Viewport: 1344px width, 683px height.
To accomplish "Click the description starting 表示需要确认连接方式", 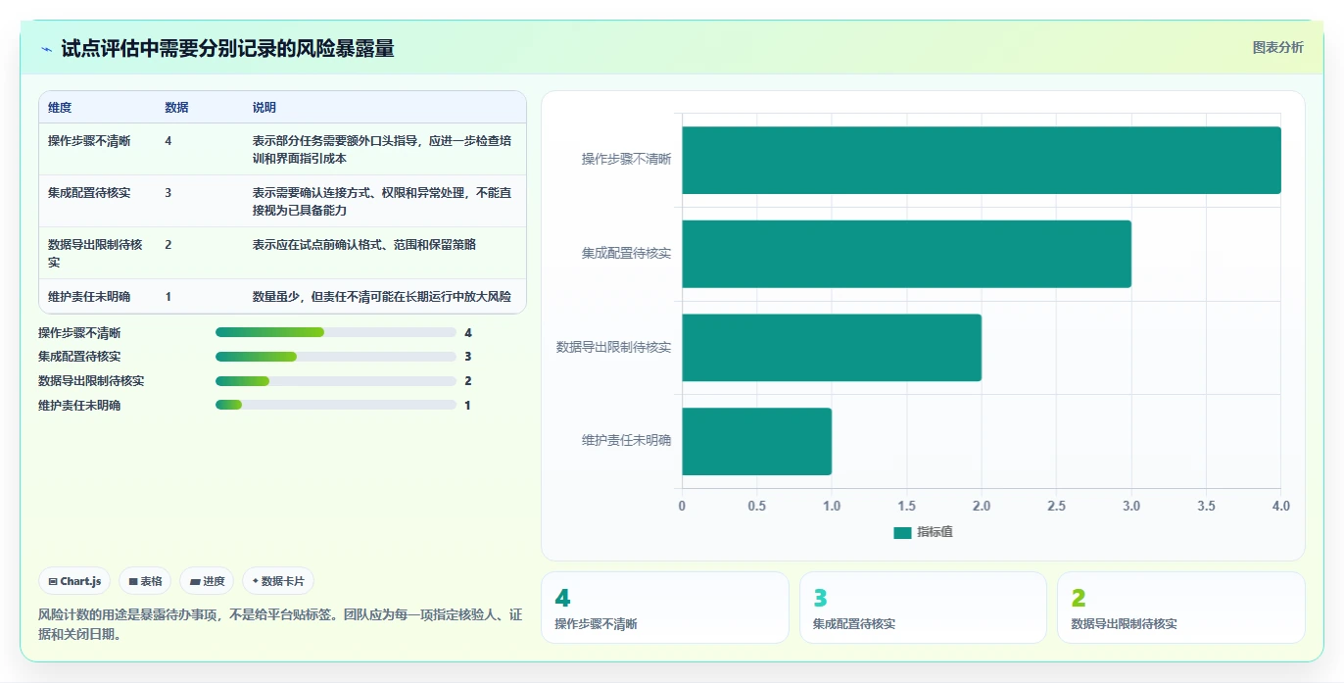I will tap(382, 201).
